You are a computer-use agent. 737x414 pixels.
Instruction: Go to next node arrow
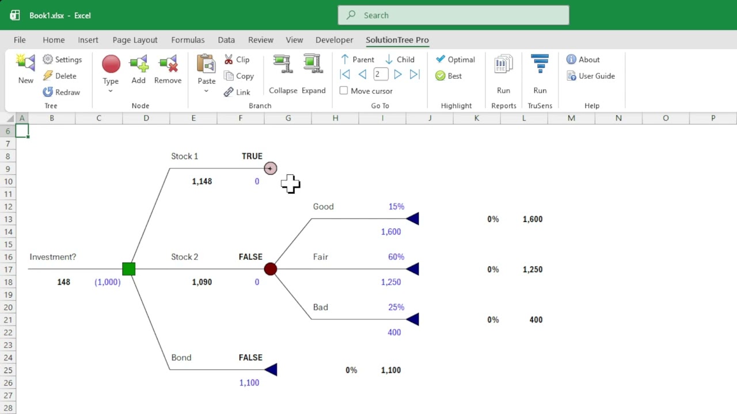coord(398,74)
